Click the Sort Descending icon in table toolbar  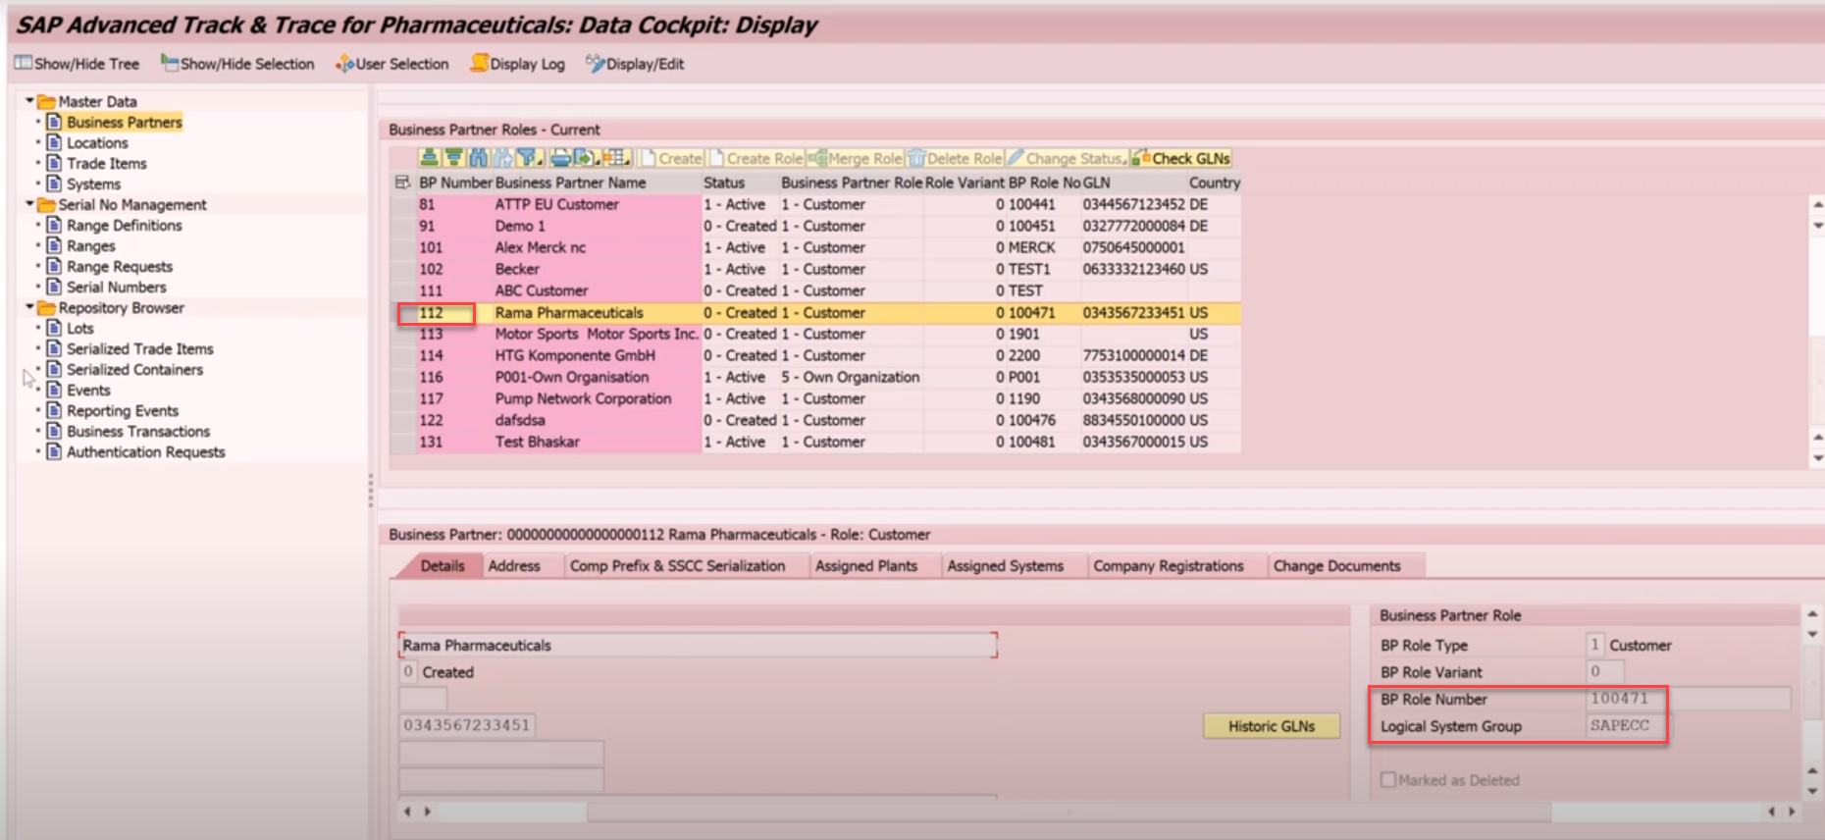(453, 158)
